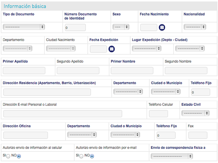This screenshot has width=218, height=163.
Task: Click the Fecha Nacimiento date field
Action: pyautogui.click(x=149, y=28)
